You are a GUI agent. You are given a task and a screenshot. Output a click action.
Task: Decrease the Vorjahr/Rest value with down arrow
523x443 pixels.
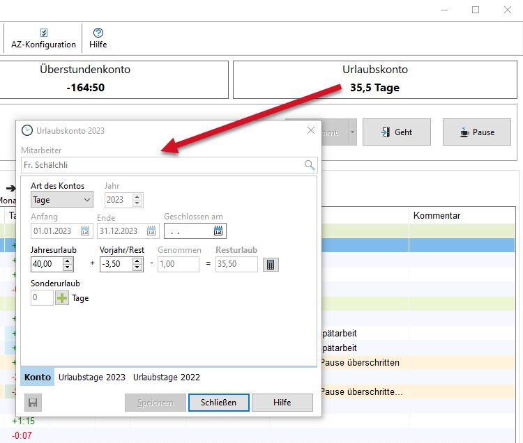point(137,268)
